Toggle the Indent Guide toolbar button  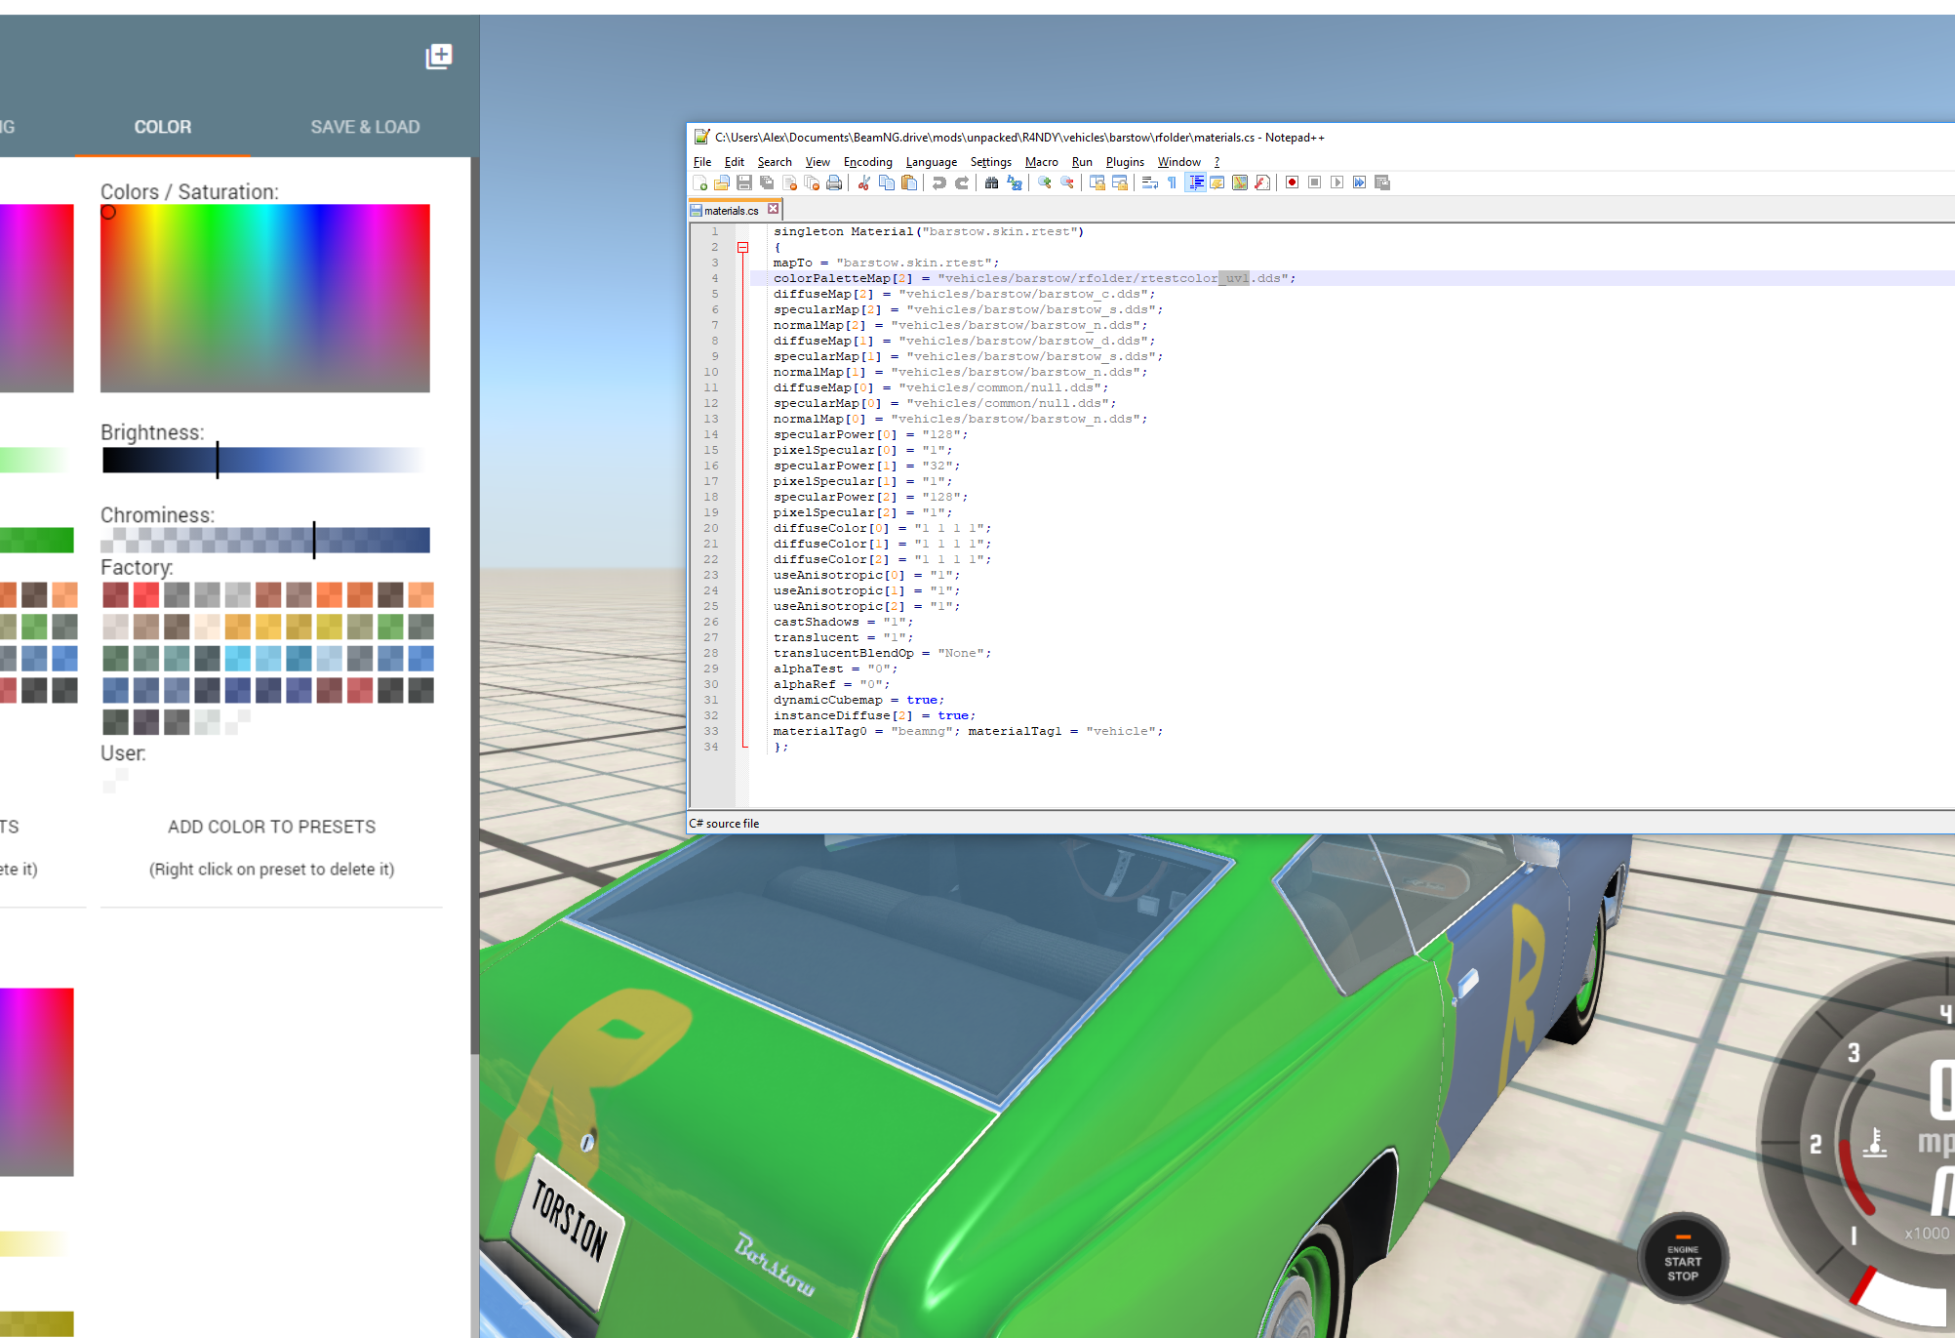point(1195,182)
